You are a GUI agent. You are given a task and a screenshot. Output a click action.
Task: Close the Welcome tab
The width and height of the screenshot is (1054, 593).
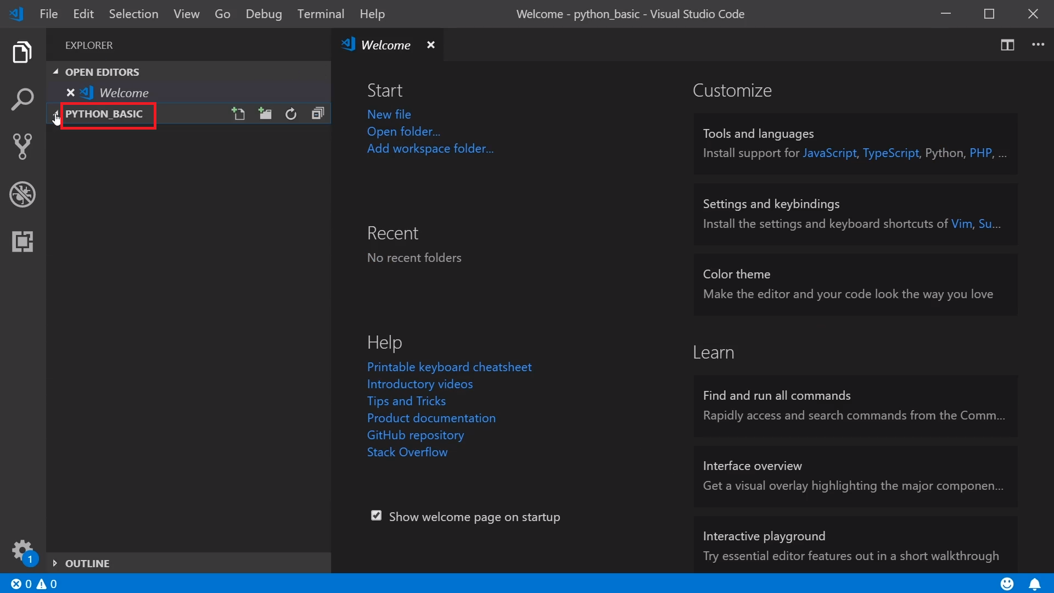click(431, 45)
